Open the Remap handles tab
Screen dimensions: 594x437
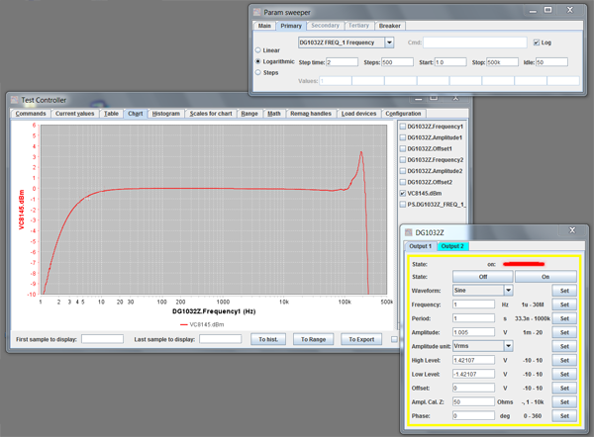pos(311,114)
